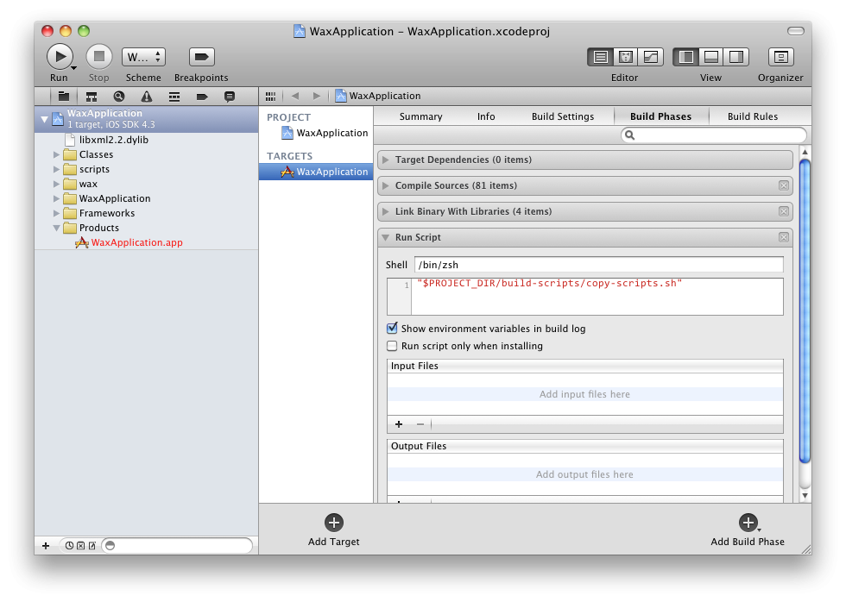Click inside the run script text editor
Viewport: 846px width, 602px height.
tap(597, 297)
